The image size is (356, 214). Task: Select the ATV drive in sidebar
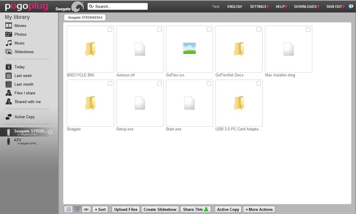pyautogui.click(x=17, y=140)
